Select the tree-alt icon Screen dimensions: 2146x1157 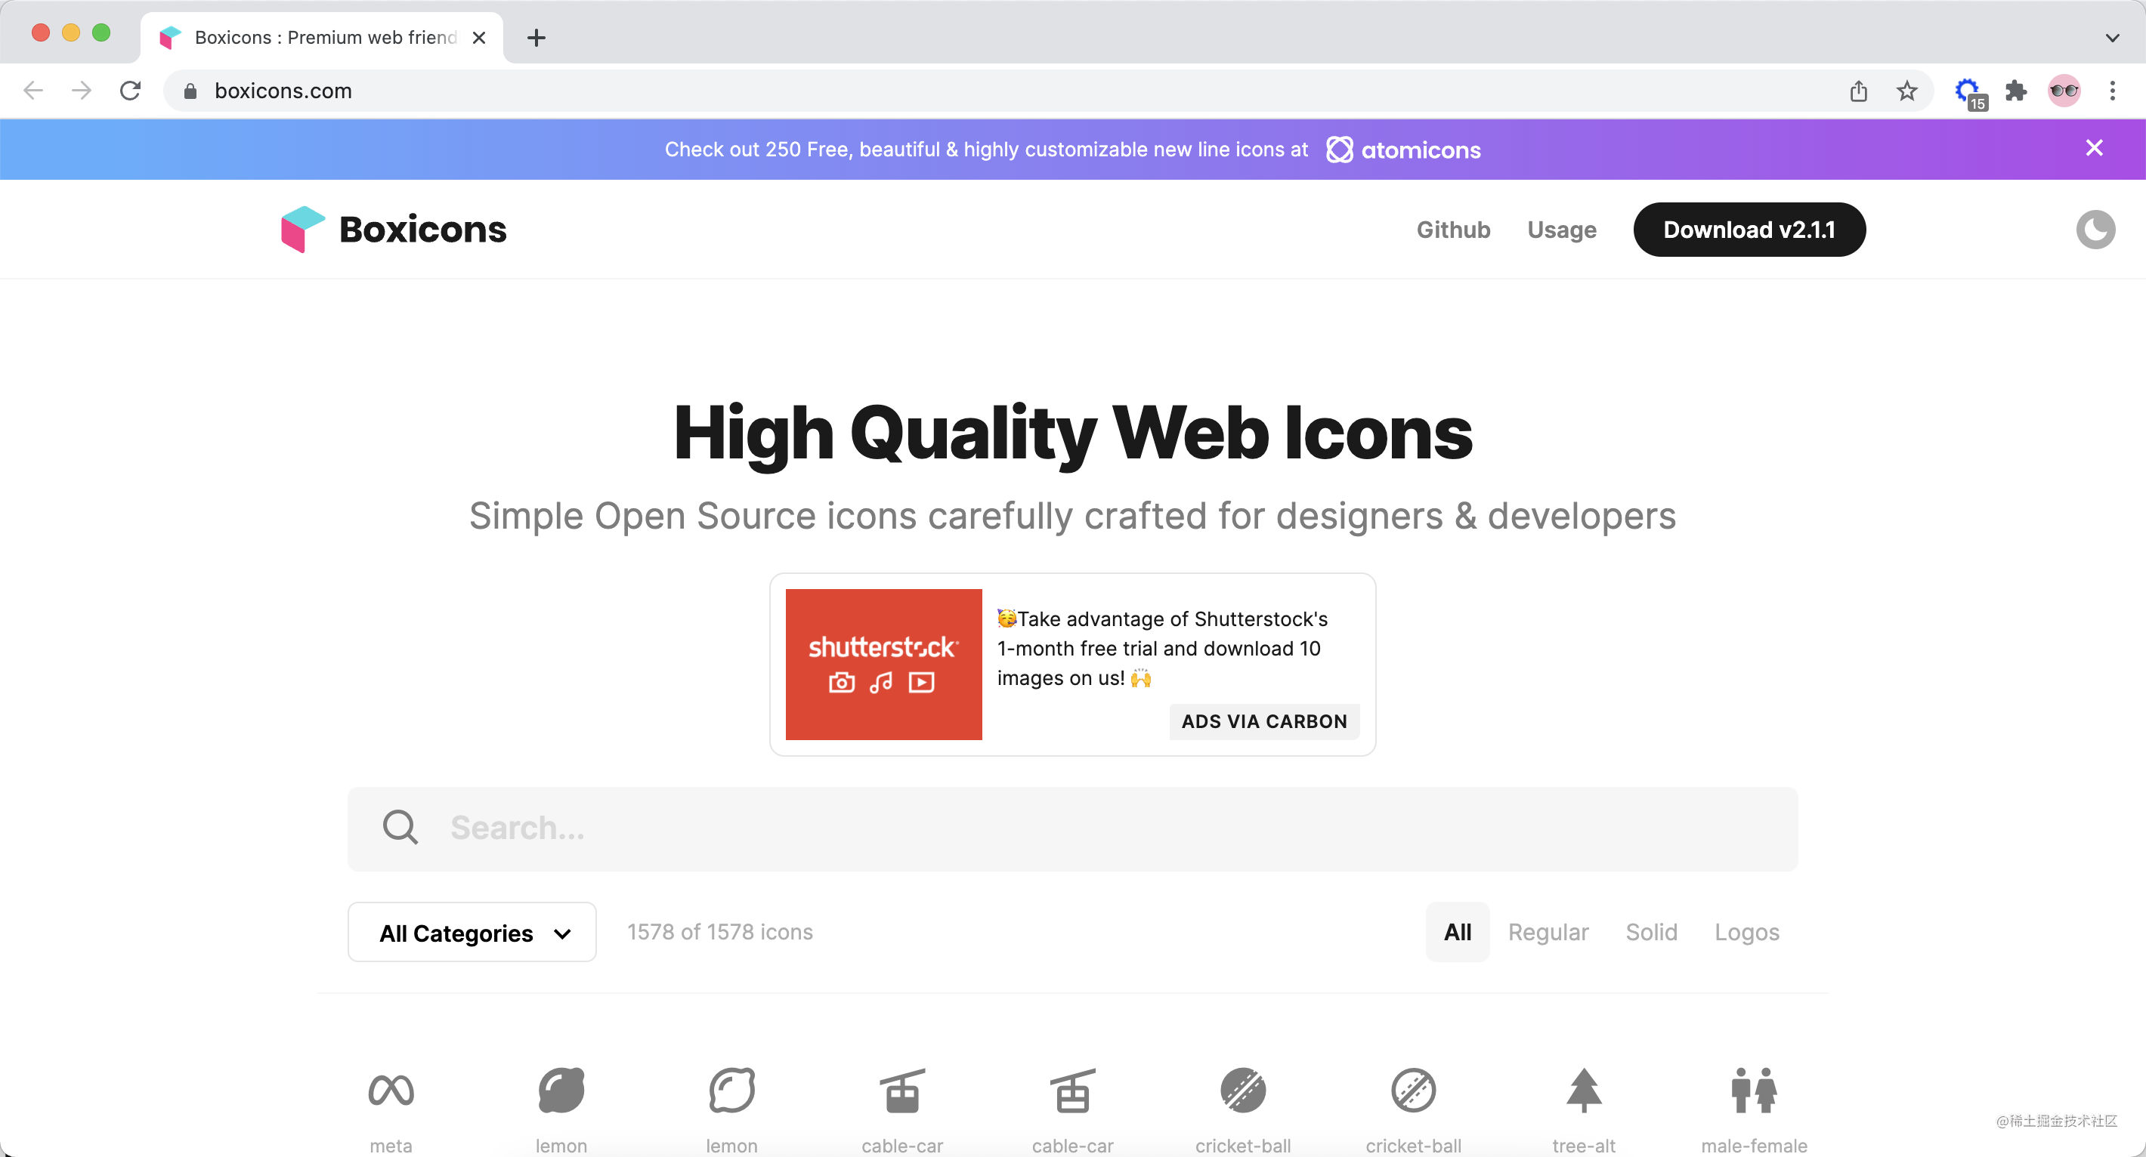pyautogui.click(x=1583, y=1091)
